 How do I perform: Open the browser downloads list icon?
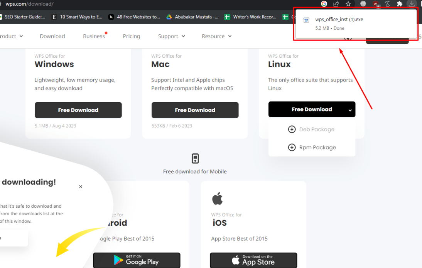tap(412, 4)
